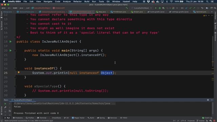The image size is (217, 122).
Task: Open the Dropbox menu bar icon
Action: click(149, 1)
